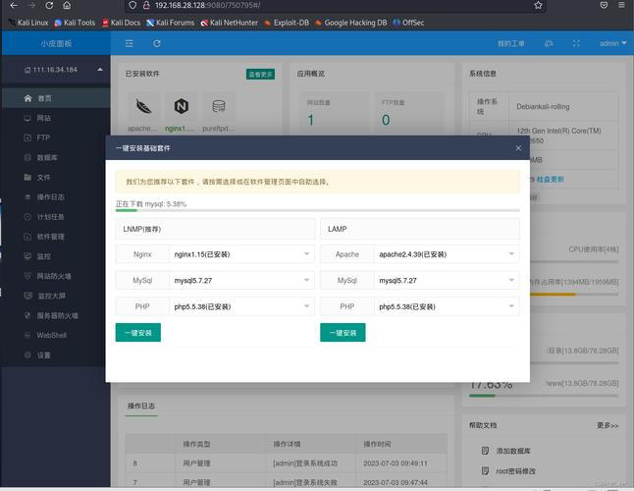Click the server firewall icon in sidebar
This screenshot has width=634, height=491.
click(x=27, y=315)
